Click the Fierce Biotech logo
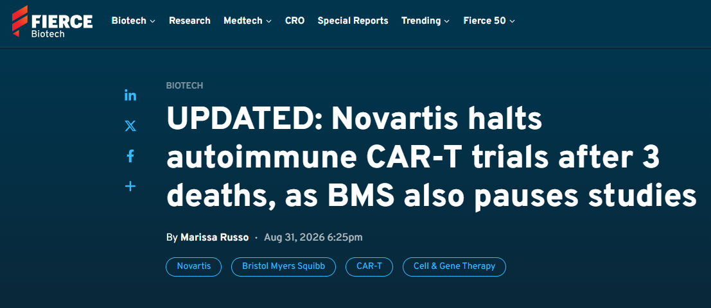Image resolution: width=711 pixels, height=308 pixels. pyautogui.click(x=52, y=21)
